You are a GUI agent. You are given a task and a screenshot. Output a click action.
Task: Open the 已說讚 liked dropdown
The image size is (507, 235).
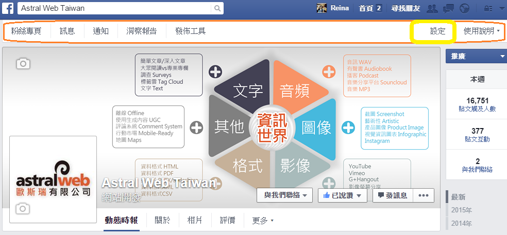tap(343, 195)
